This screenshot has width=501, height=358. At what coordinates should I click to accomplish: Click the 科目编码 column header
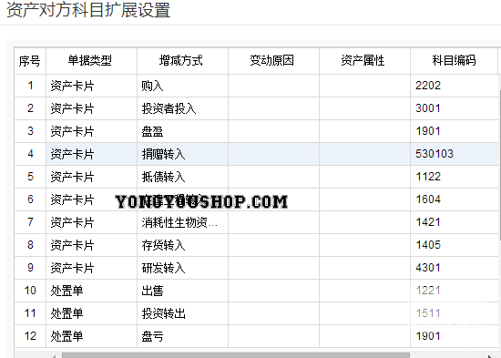(x=454, y=61)
